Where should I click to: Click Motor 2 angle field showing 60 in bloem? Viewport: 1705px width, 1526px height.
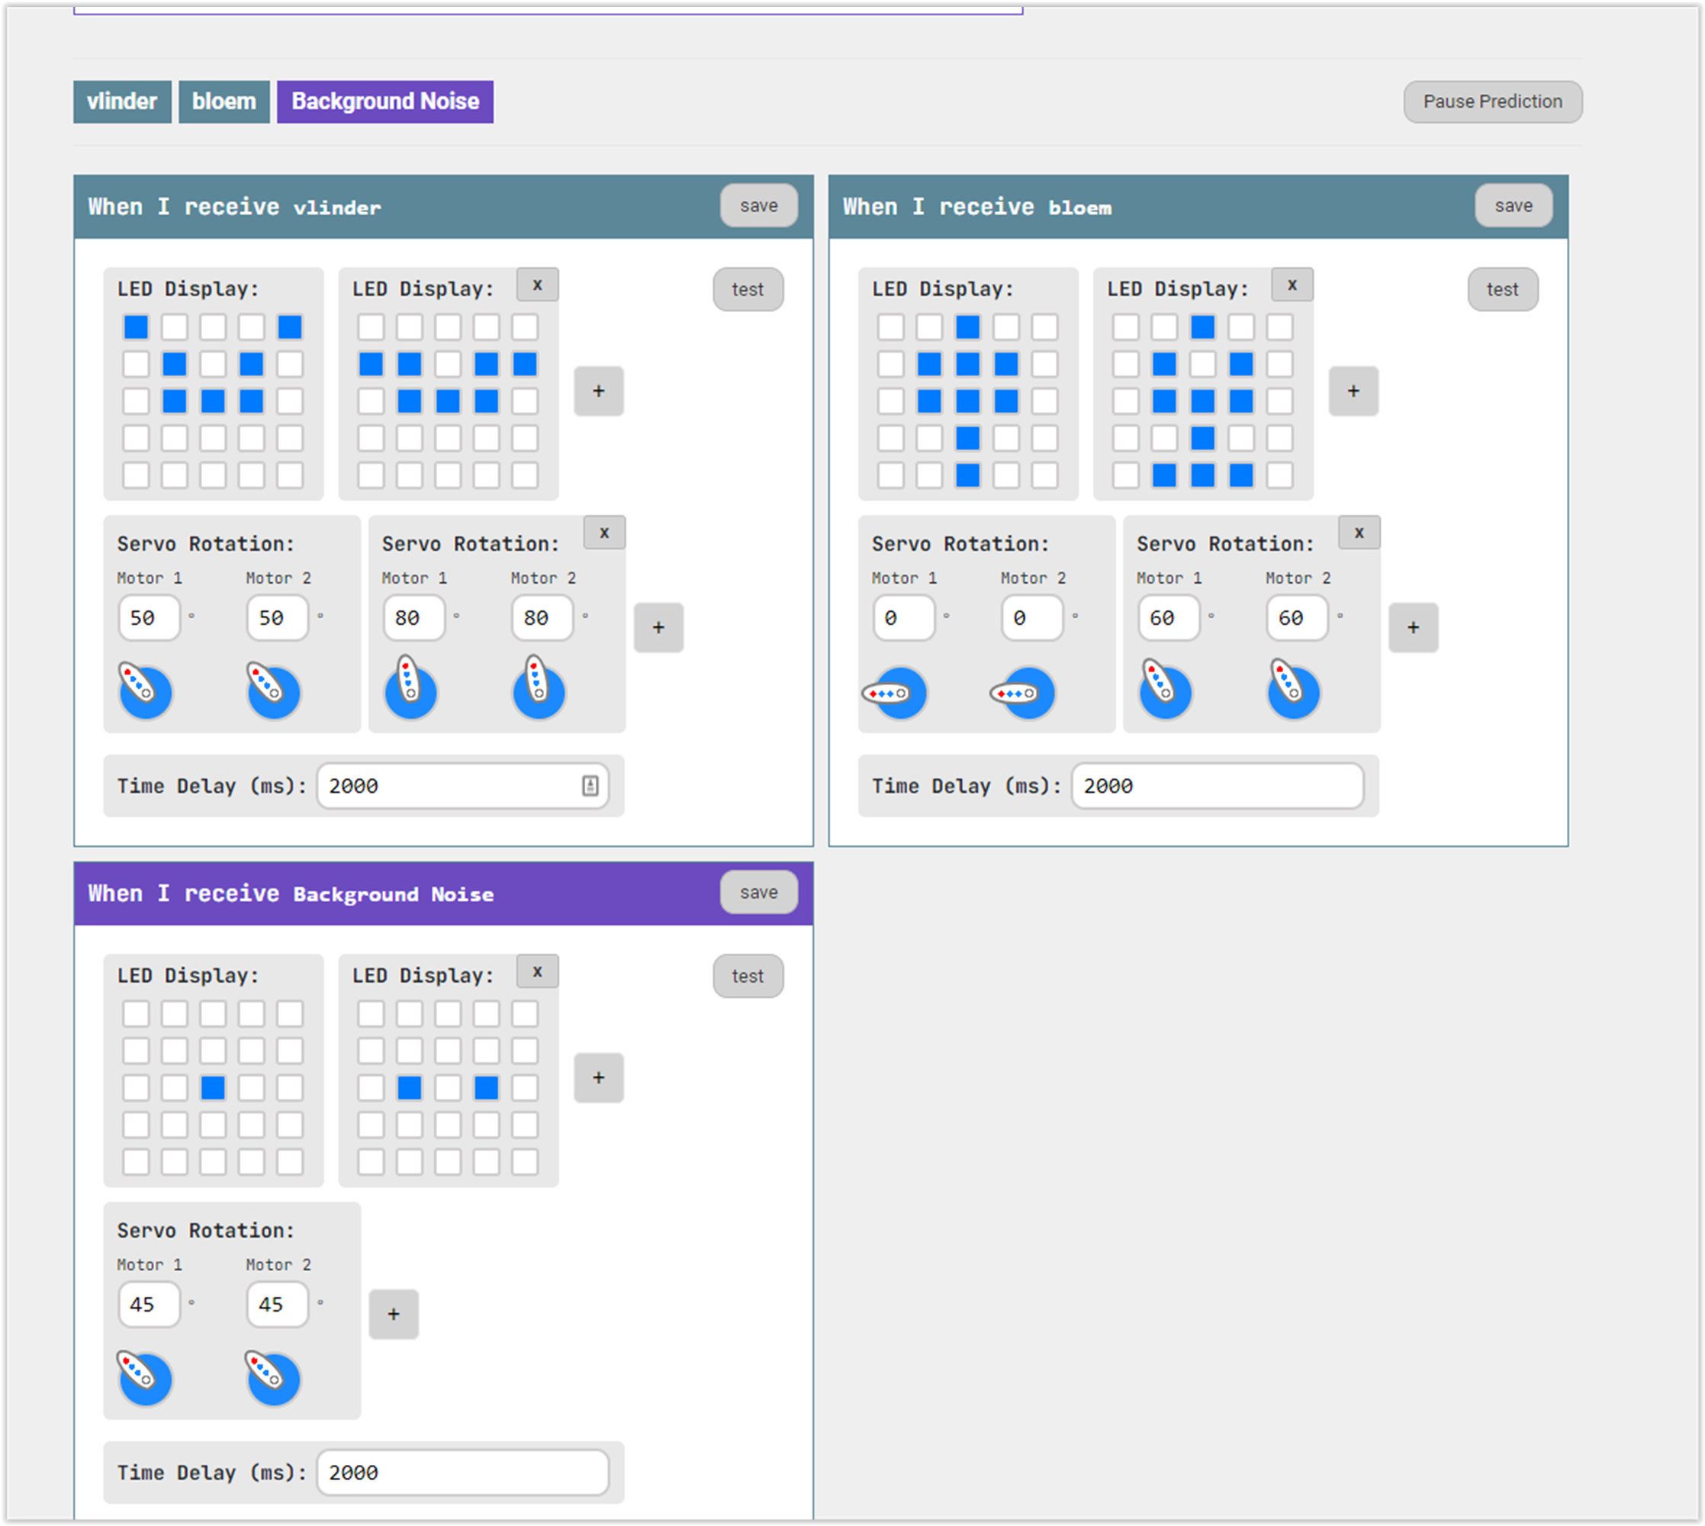[1295, 618]
